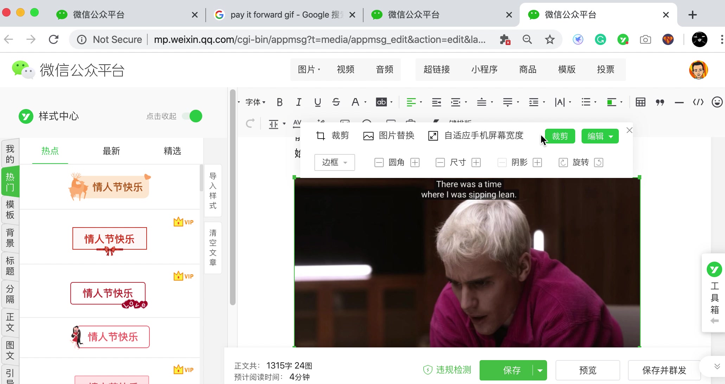This screenshot has width=725, height=384.
Task: Open the 图片 insert dropdown
Action: click(x=309, y=70)
